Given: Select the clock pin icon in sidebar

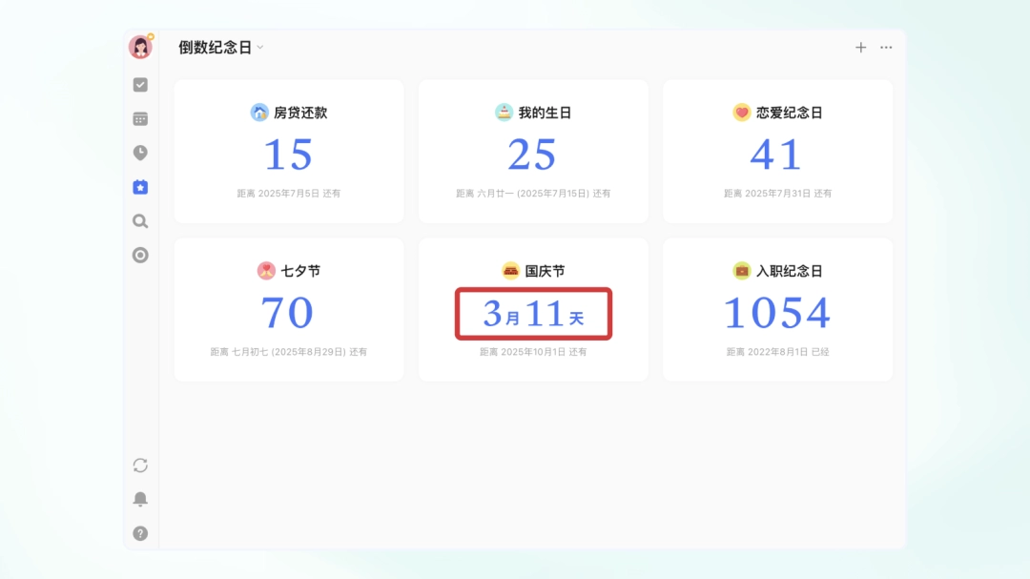Looking at the screenshot, I should click(140, 153).
